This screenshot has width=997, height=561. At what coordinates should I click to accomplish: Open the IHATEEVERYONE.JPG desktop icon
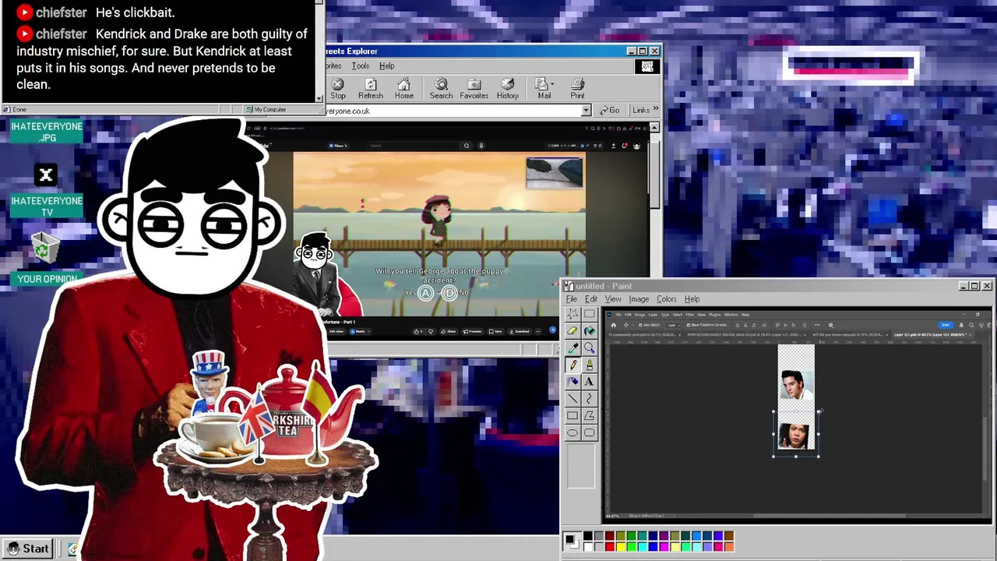47,132
